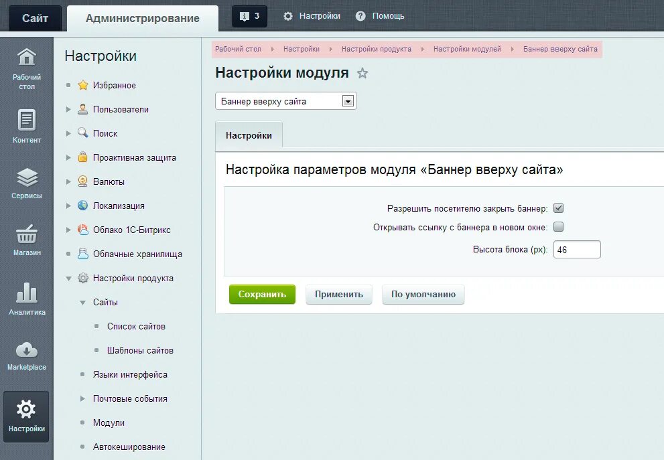Enable Открывать ссылку с баннера в новом окне

(x=559, y=227)
